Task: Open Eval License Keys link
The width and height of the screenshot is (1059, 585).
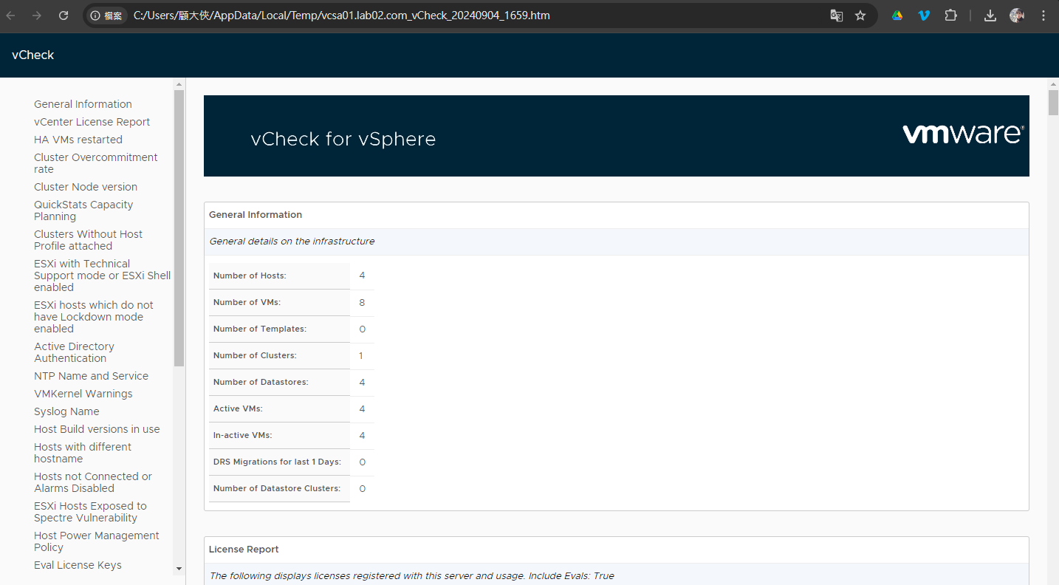Action: coord(78,565)
